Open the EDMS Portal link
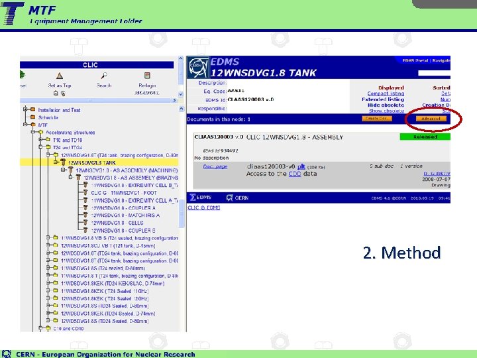This screenshot has height=358, width=477. pos(415,60)
